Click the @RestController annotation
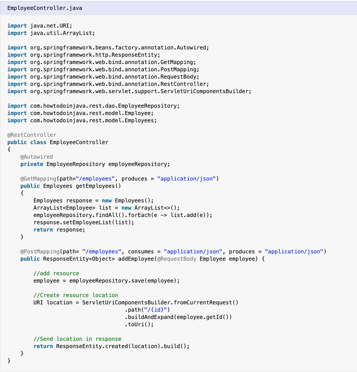Viewport: 357px width, 372px height. 32,135
